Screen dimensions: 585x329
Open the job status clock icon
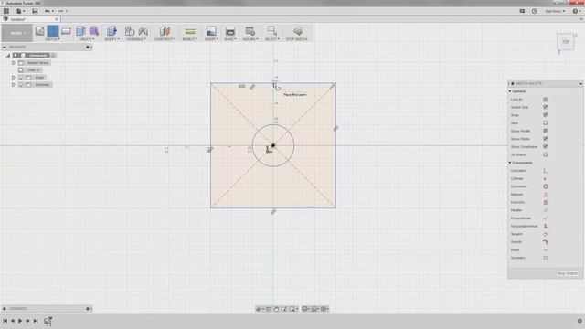[x=534, y=11]
